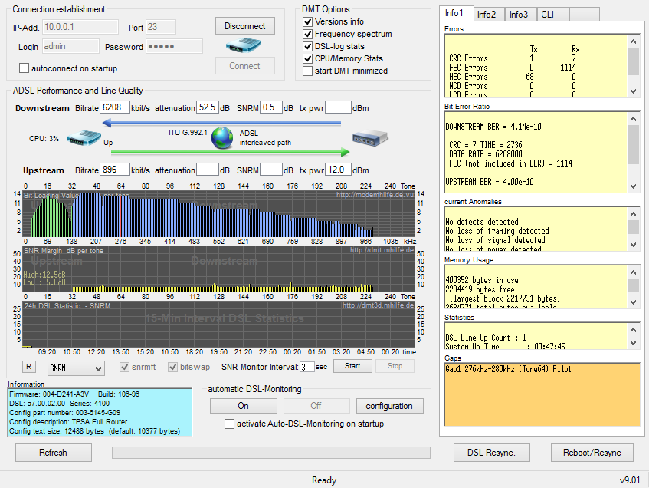
Task: Check start DMT minimized
Action: (308, 71)
